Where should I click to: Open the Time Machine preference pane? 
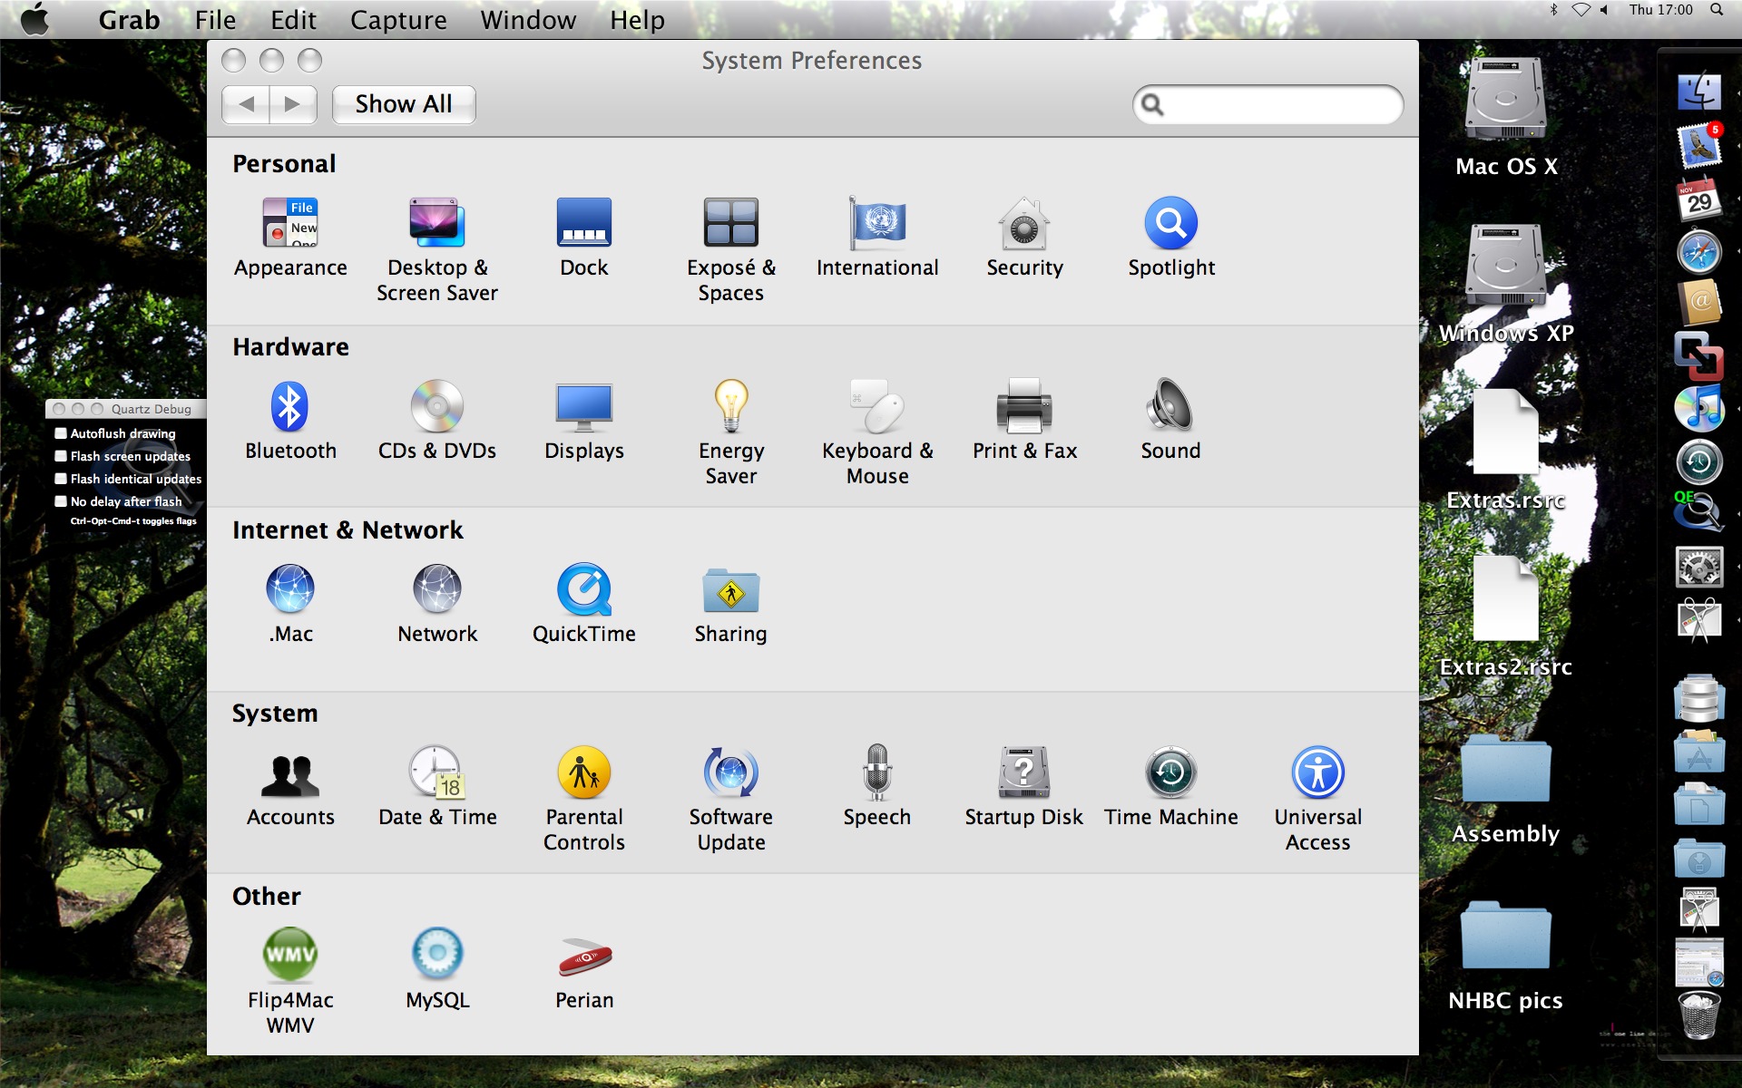(1170, 773)
